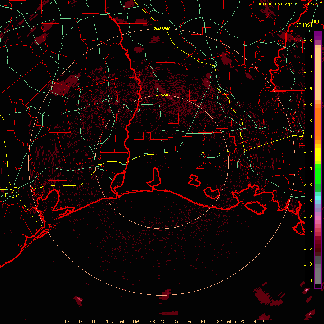Click the 7.4 scale label
The image size is (324, 324).
(308, 89)
